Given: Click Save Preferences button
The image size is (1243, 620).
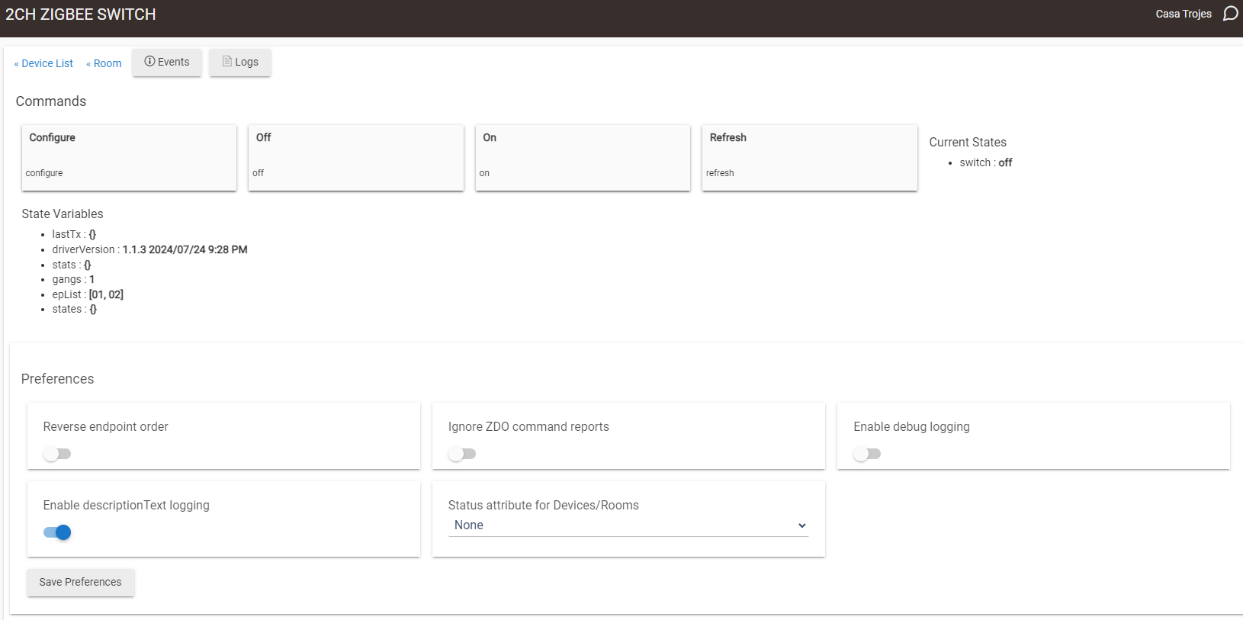Looking at the screenshot, I should tap(81, 582).
